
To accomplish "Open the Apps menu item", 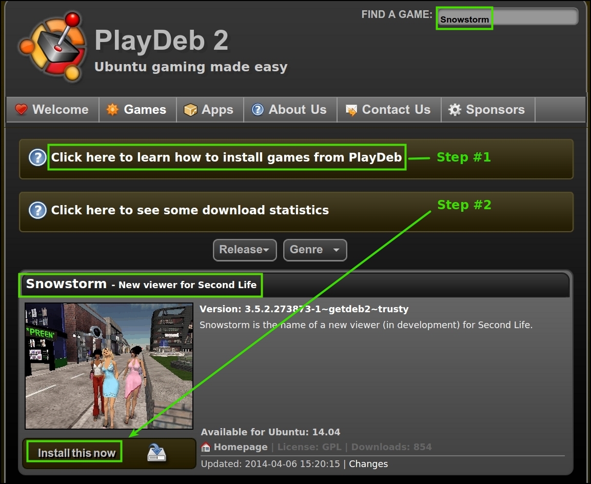I will [x=210, y=110].
